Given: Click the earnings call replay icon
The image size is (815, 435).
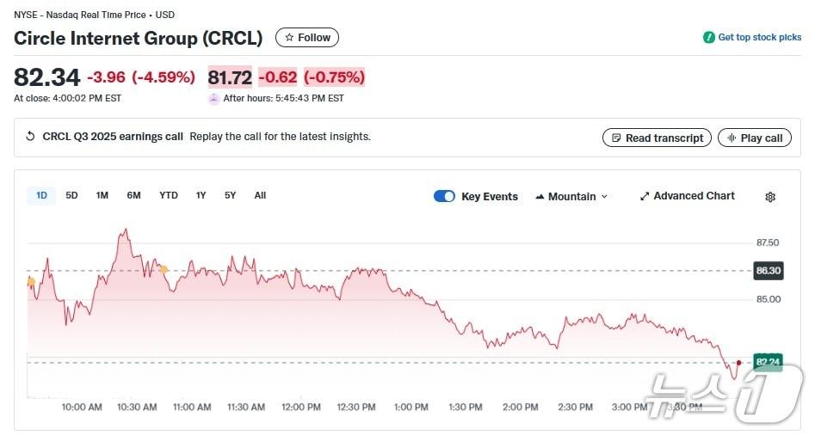Looking at the screenshot, I should 31,137.
